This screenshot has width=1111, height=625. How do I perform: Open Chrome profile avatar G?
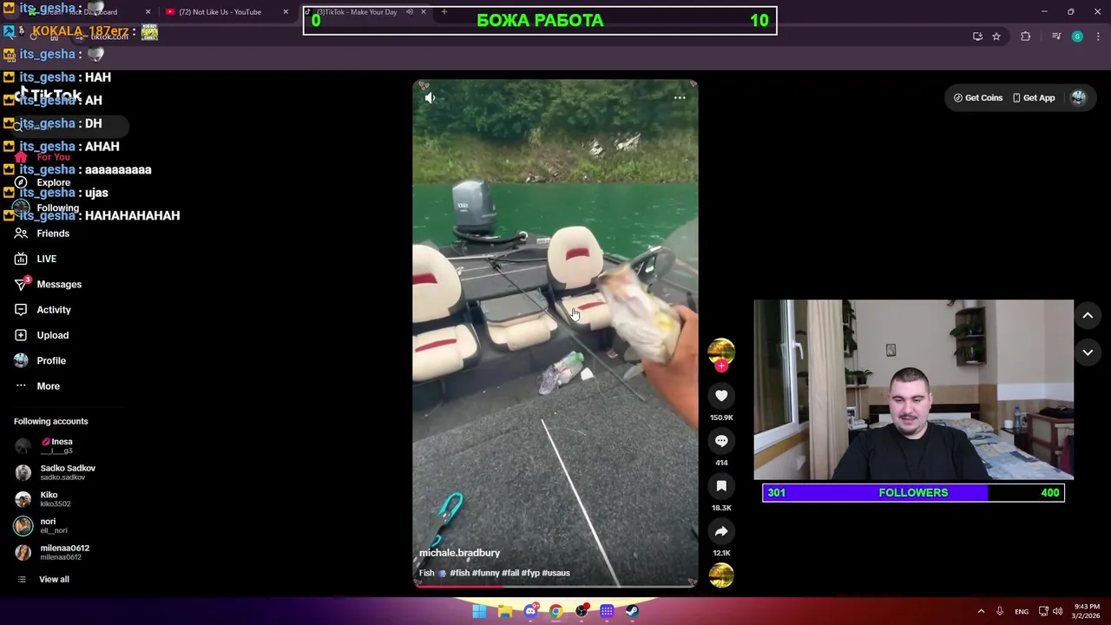[x=1077, y=36]
